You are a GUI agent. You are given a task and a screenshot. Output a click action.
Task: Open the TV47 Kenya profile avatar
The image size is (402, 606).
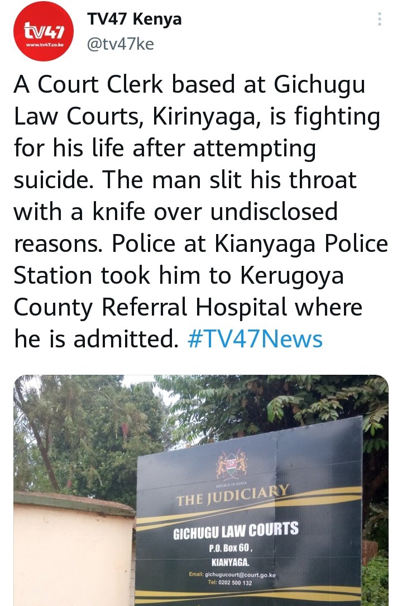pos(43,31)
